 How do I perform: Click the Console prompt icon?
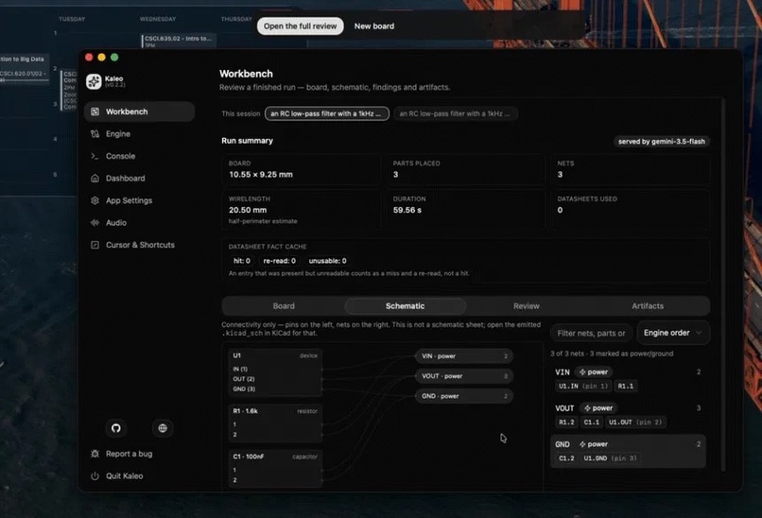95,156
